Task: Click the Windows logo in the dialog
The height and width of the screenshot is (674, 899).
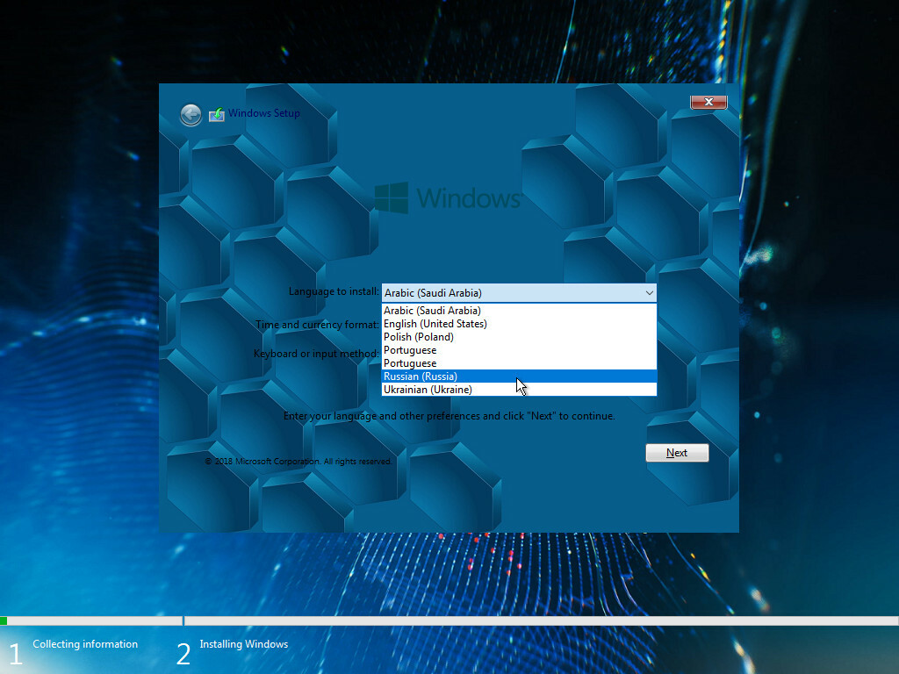Action: click(x=391, y=198)
